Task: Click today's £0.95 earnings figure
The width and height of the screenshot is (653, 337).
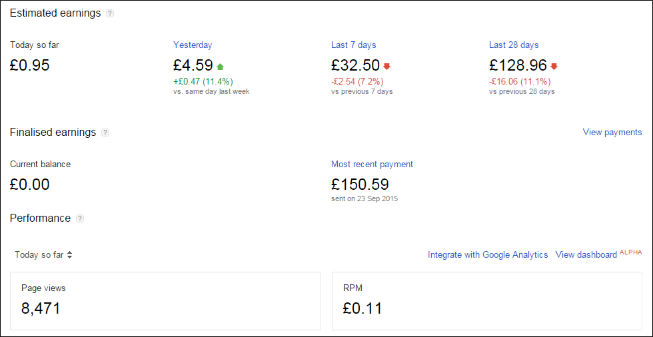Action: click(x=29, y=65)
